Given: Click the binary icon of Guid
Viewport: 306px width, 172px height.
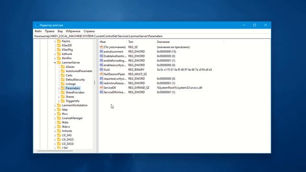Looking at the screenshot, I should tap(101, 70).
